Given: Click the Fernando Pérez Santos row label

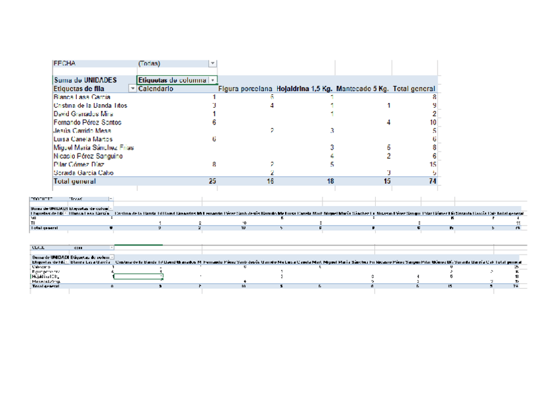Looking at the screenshot, I should click(87, 123).
